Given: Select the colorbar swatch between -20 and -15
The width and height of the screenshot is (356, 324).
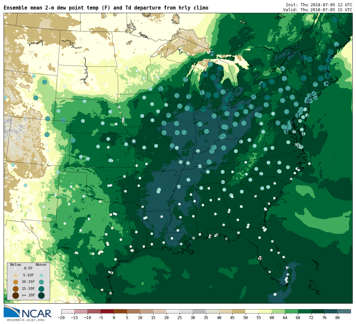Looking at the screenshot, I should pos(68,312).
